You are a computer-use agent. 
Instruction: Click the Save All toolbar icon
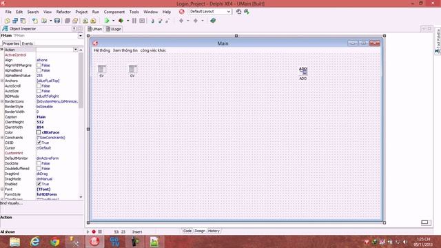click(x=68, y=21)
